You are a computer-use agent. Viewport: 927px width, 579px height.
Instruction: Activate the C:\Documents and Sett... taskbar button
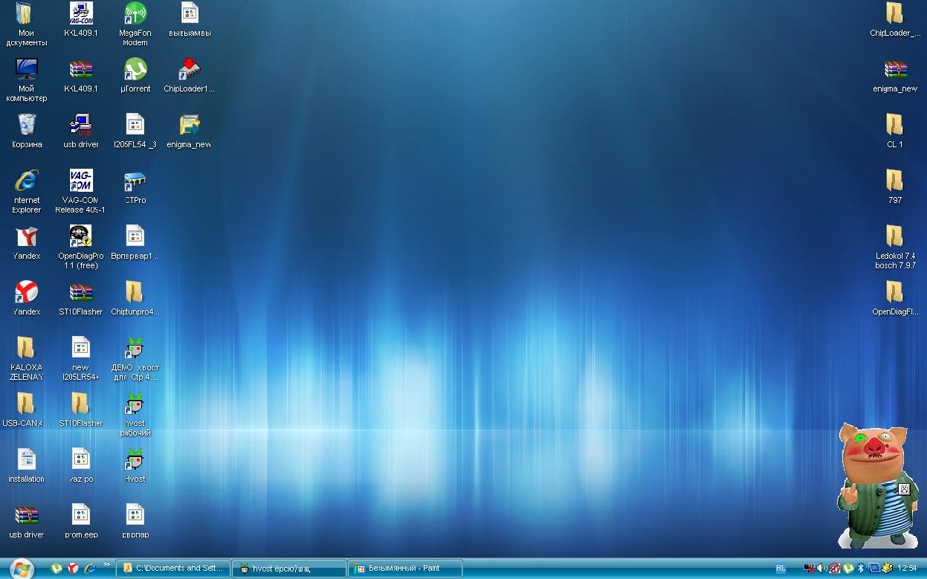click(x=174, y=568)
